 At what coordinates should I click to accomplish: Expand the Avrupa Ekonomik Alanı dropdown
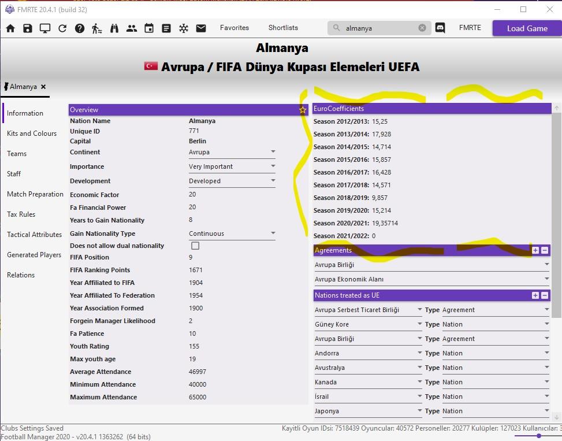click(431, 279)
